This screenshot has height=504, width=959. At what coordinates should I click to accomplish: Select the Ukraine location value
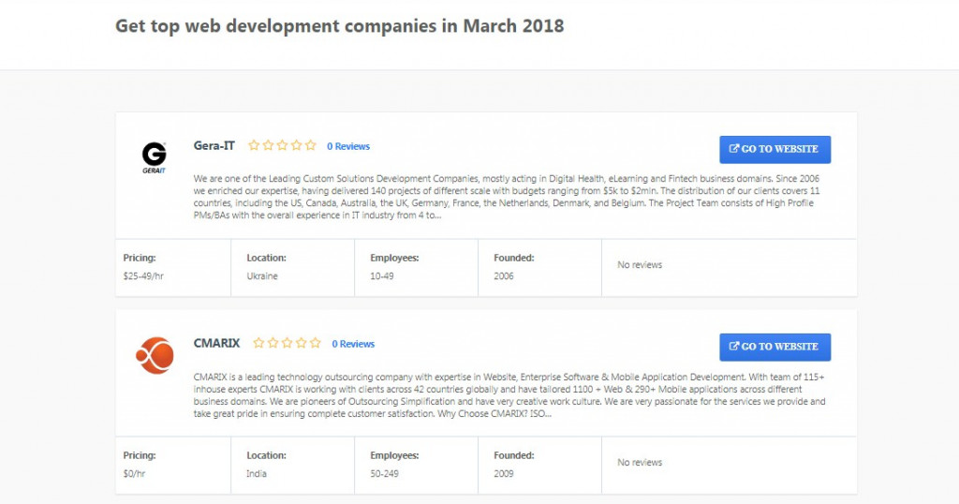tap(262, 275)
